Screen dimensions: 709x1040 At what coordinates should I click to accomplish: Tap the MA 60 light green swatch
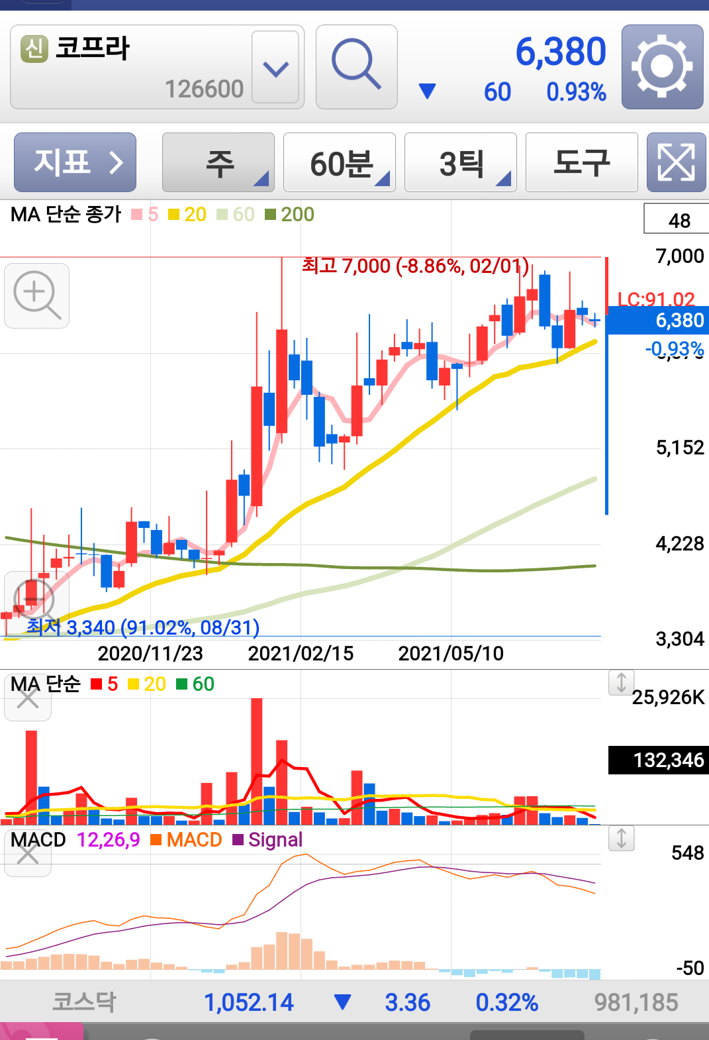point(222,215)
